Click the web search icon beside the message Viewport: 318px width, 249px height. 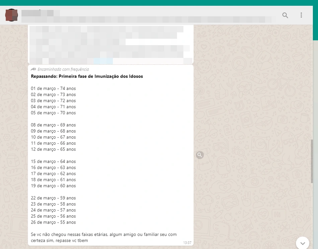(200, 155)
